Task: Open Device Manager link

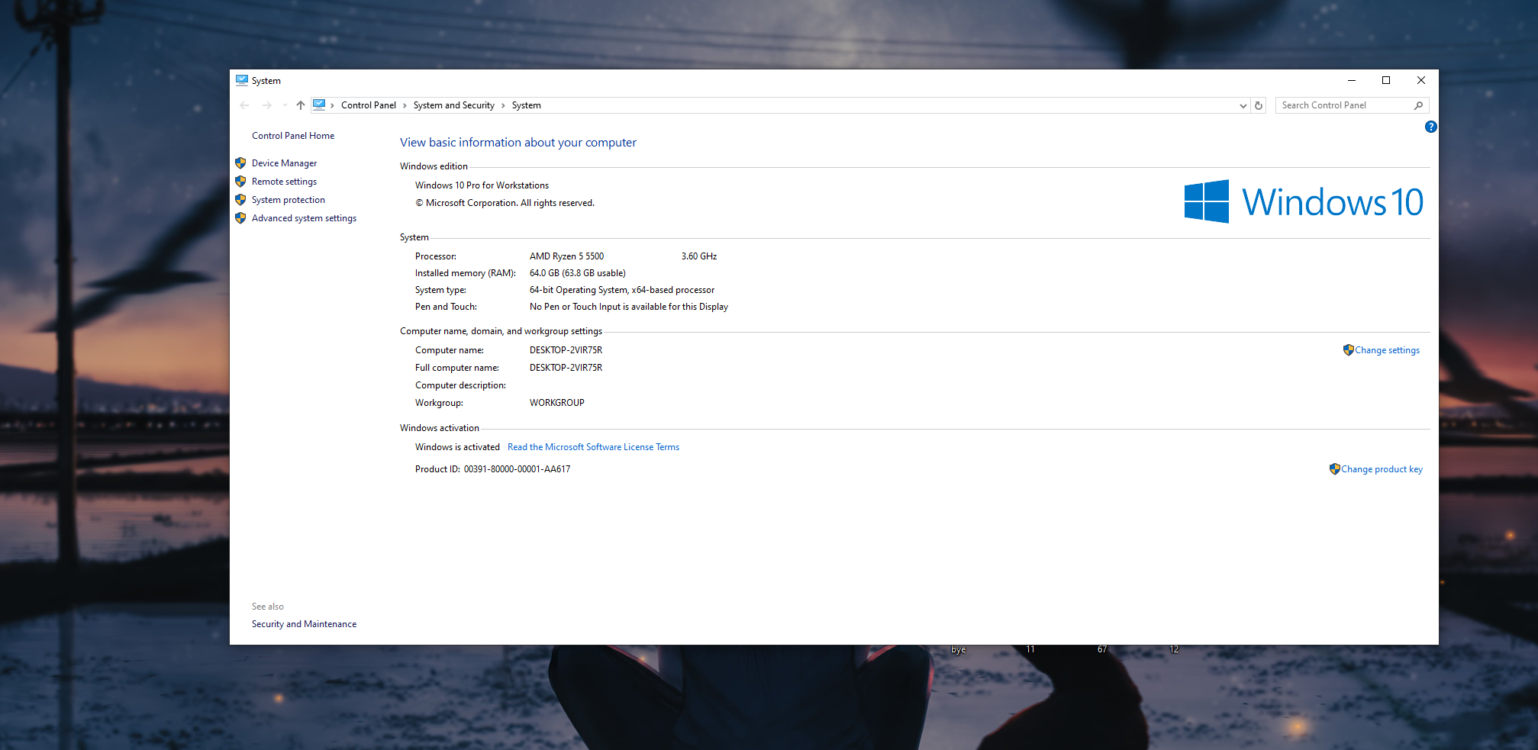Action: (284, 163)
